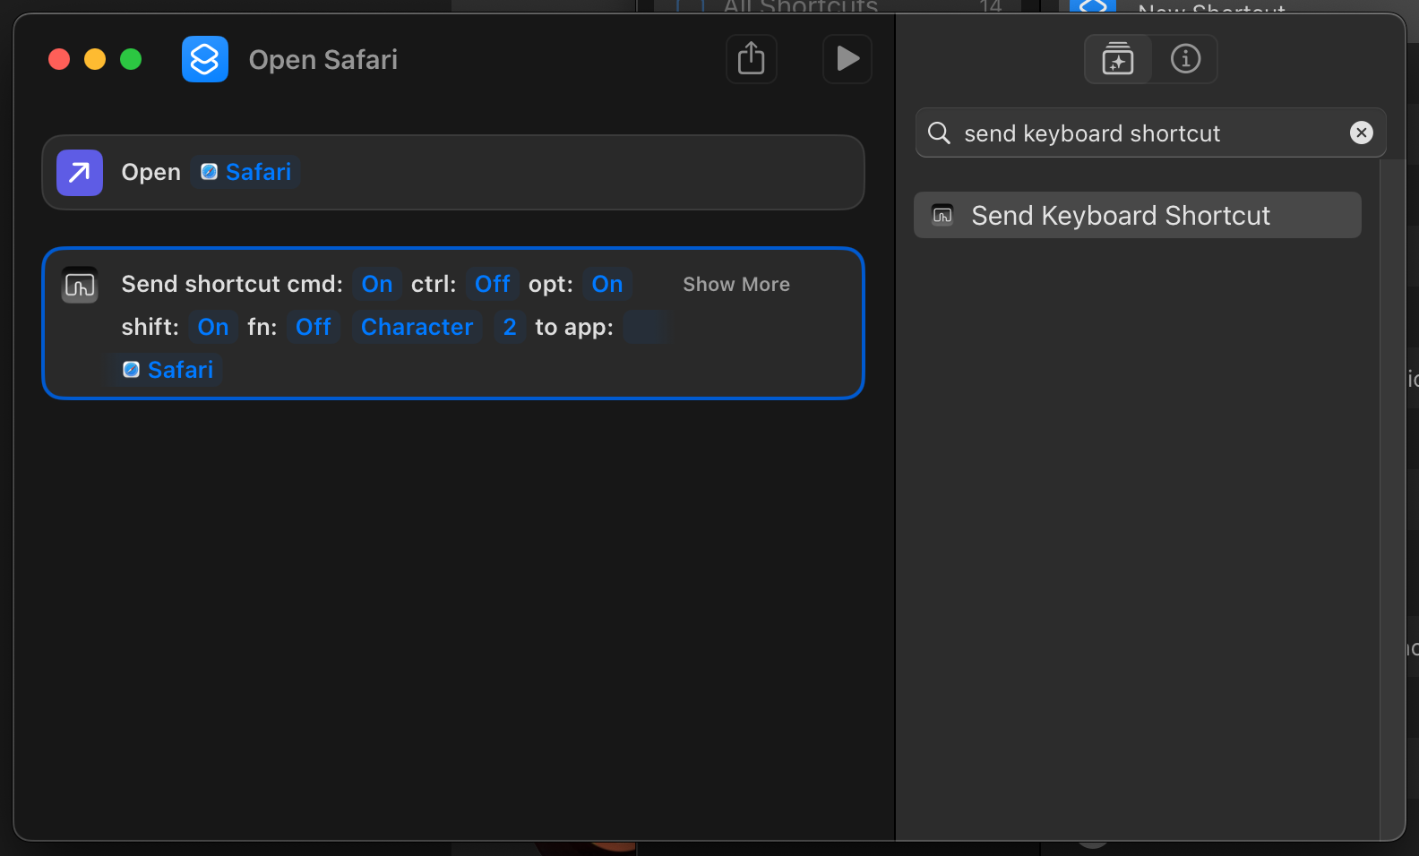The height and width of the screenshot is (856, 1419).
Task: Switch to the shortcut details info tab
Action: click(1185, 59)
